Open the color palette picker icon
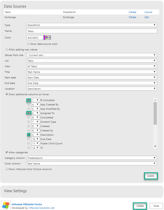The height and width of the screenshot is (210, 164). click(48, 38)
